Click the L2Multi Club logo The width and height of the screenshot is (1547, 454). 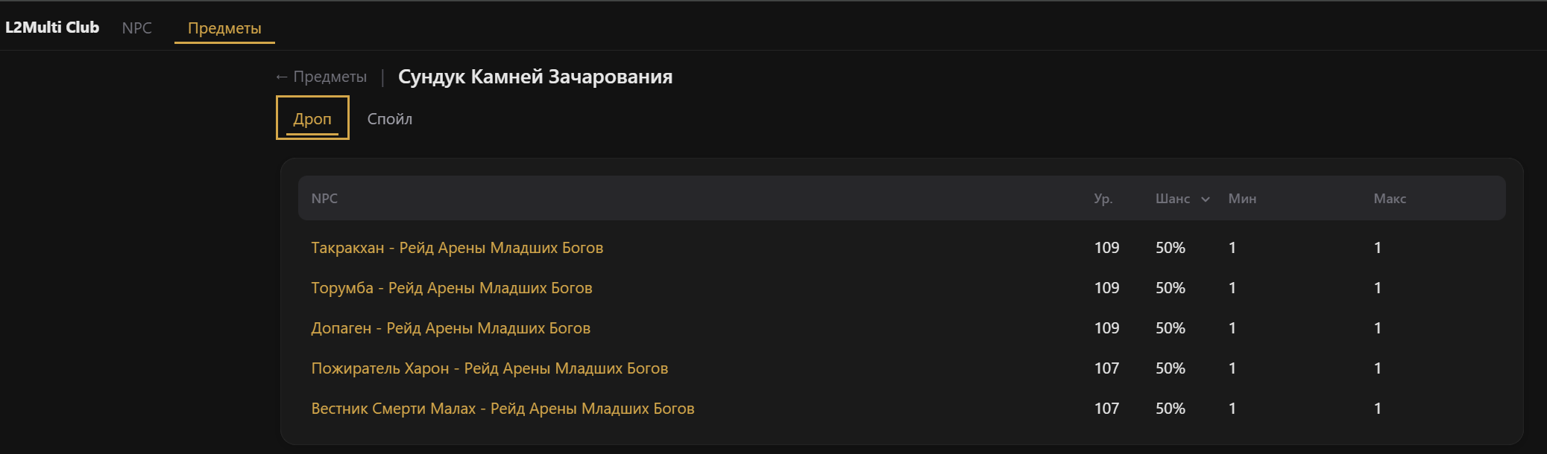[x=52, y=28]
